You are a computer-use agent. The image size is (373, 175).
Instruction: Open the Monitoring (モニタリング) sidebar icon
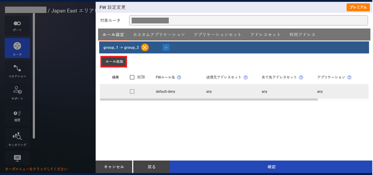click(x=17, y=138)
